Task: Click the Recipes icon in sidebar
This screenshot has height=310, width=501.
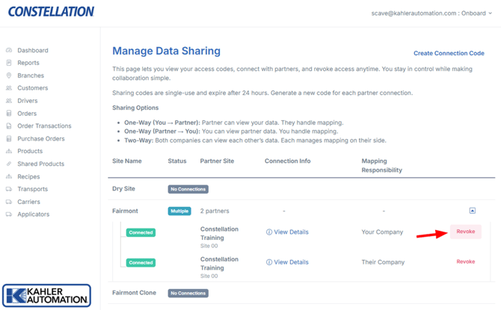Action: pyautogui.click(x=9, y=177)
